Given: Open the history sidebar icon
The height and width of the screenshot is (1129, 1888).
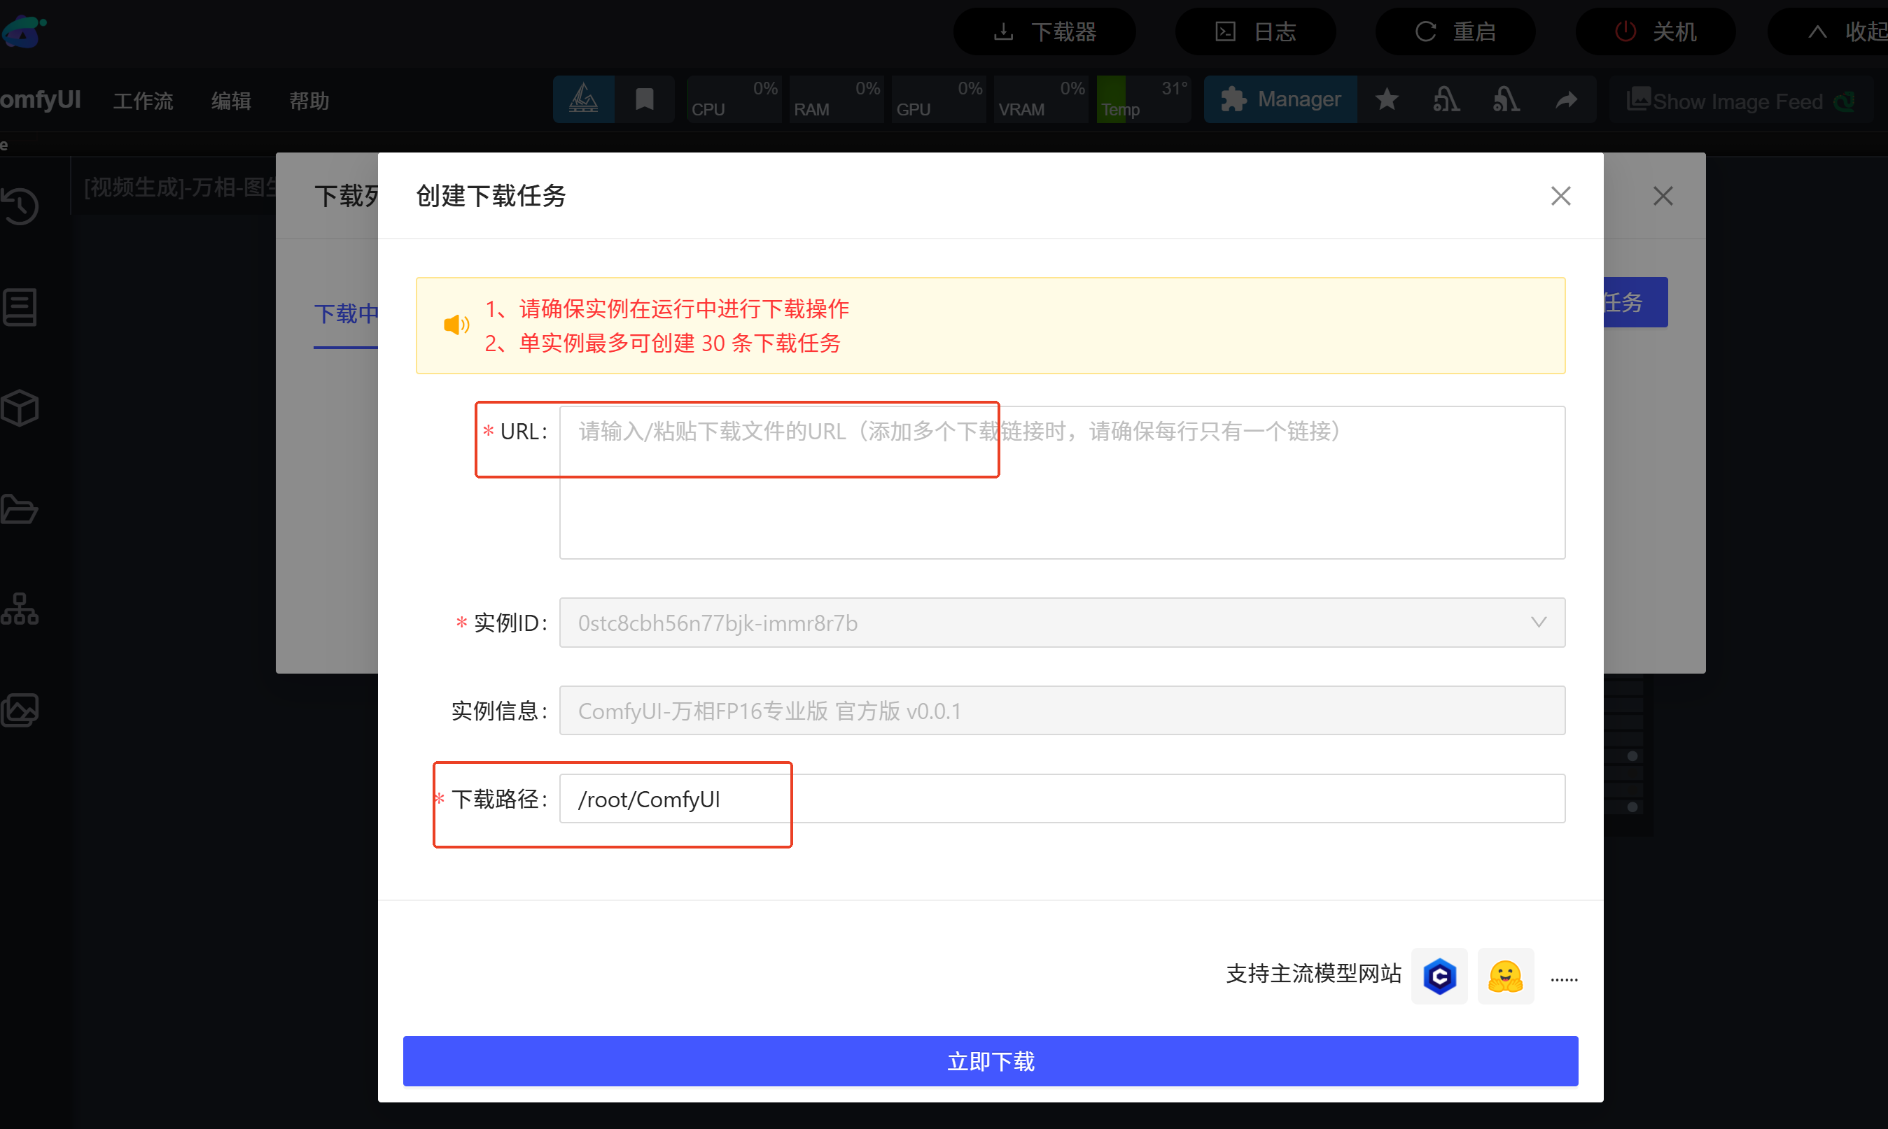Looking at the screenshot, I should pos(20,206).
